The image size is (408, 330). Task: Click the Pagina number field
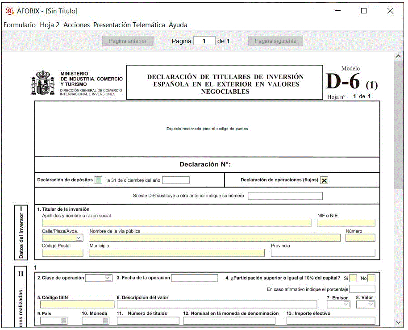tap(204, 41)
